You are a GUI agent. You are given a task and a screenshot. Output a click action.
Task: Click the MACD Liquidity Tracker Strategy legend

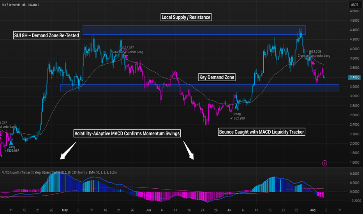pos(59,172)
